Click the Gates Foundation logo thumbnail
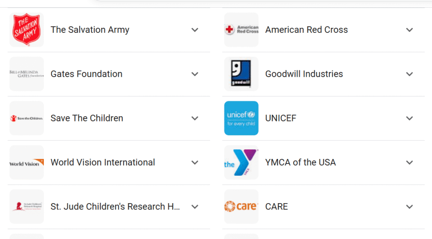 point(27,74)
